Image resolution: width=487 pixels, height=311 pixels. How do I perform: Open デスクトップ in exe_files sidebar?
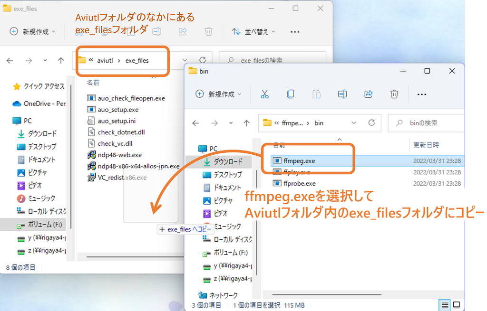tap(37, 146)
